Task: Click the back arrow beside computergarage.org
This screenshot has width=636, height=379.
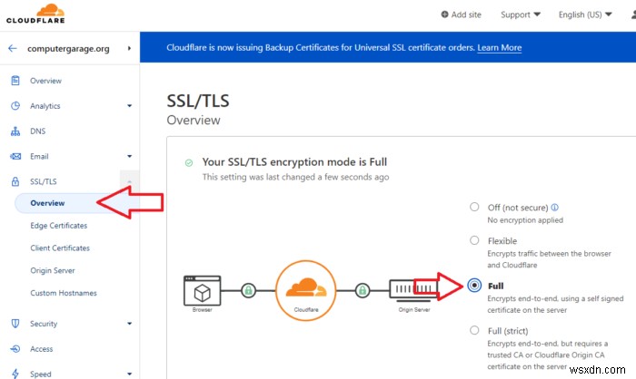Action: 13,48
